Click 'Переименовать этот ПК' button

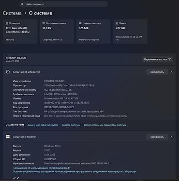158,59
